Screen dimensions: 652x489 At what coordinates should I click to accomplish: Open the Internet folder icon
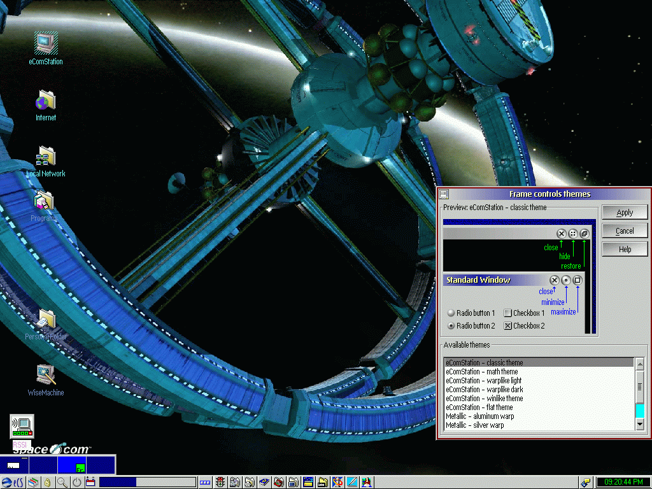click(45, 101)
